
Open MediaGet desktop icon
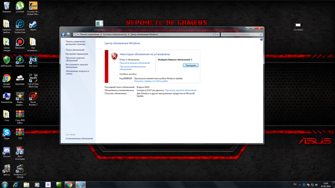tap(20, 61)
